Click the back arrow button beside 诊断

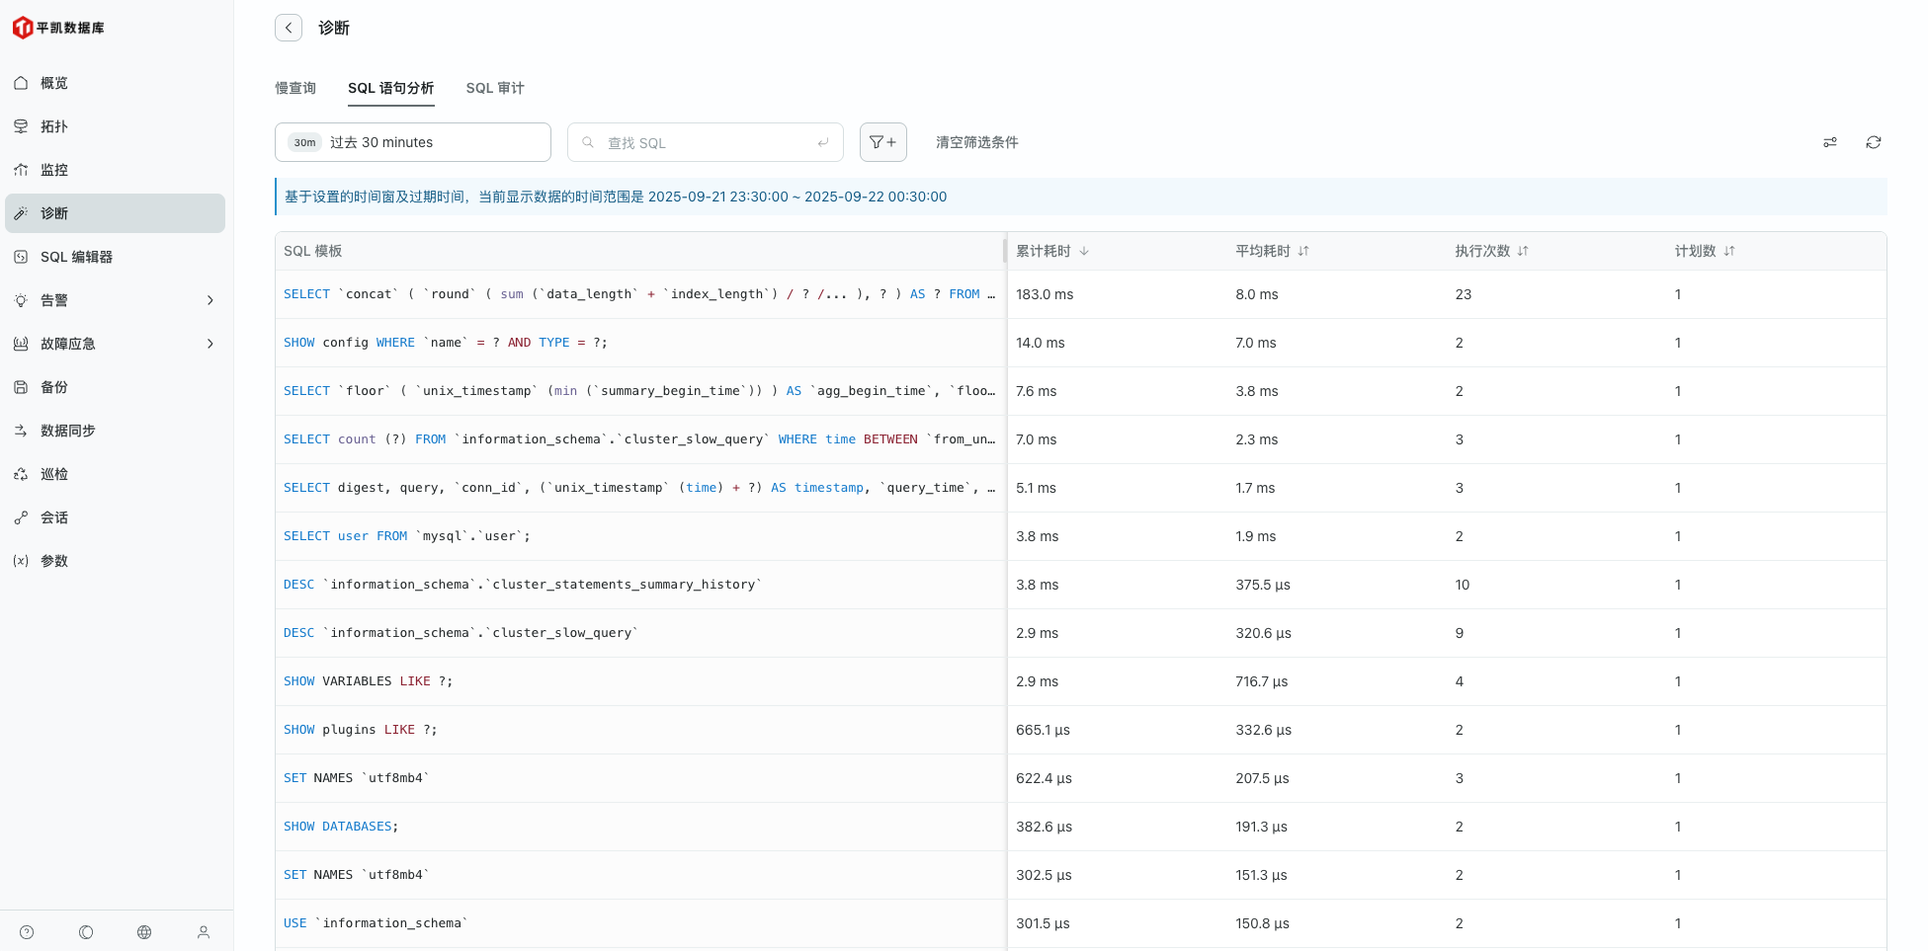(x=289, y=28)
